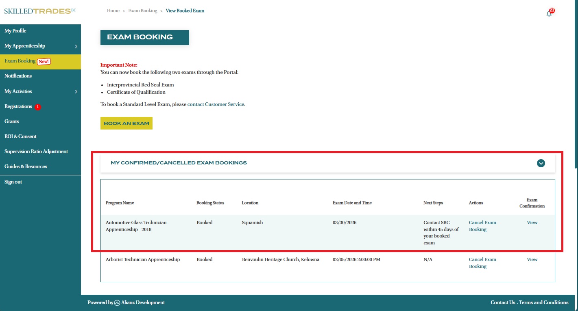Expand the My Activities submenu arrow
Viewport: 578px width, 311px height.
click(x=76, y=92)
